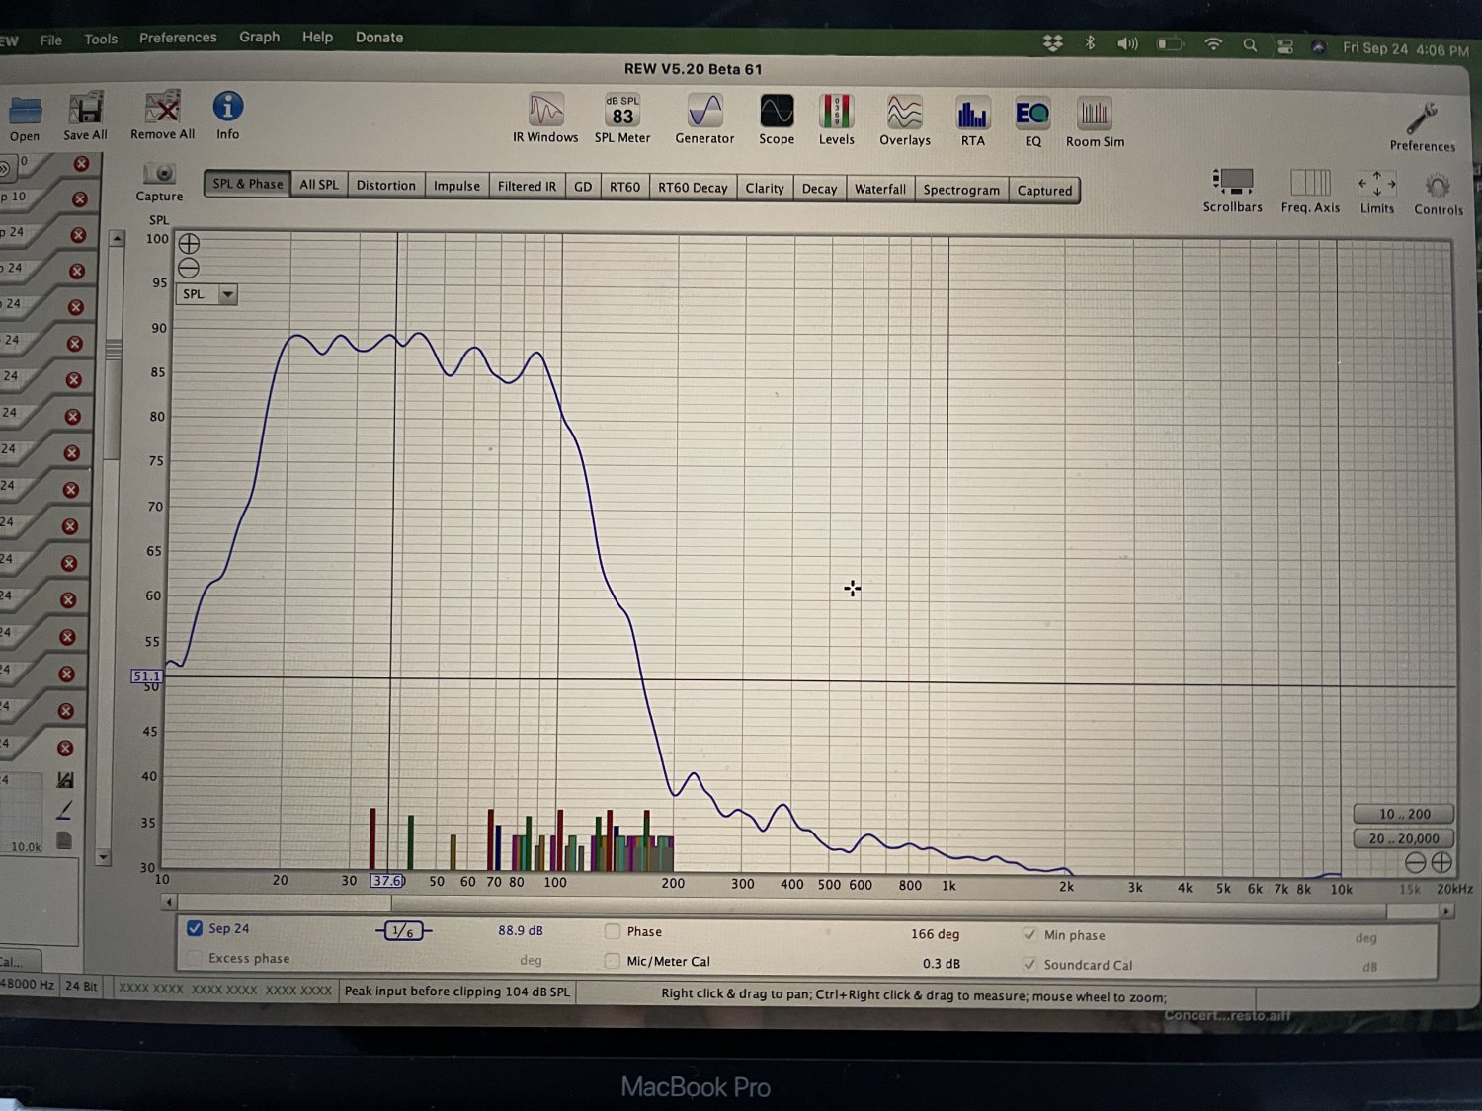Open the IR Windows tool
1482x1111 pixels.
(x=545, y=111)
